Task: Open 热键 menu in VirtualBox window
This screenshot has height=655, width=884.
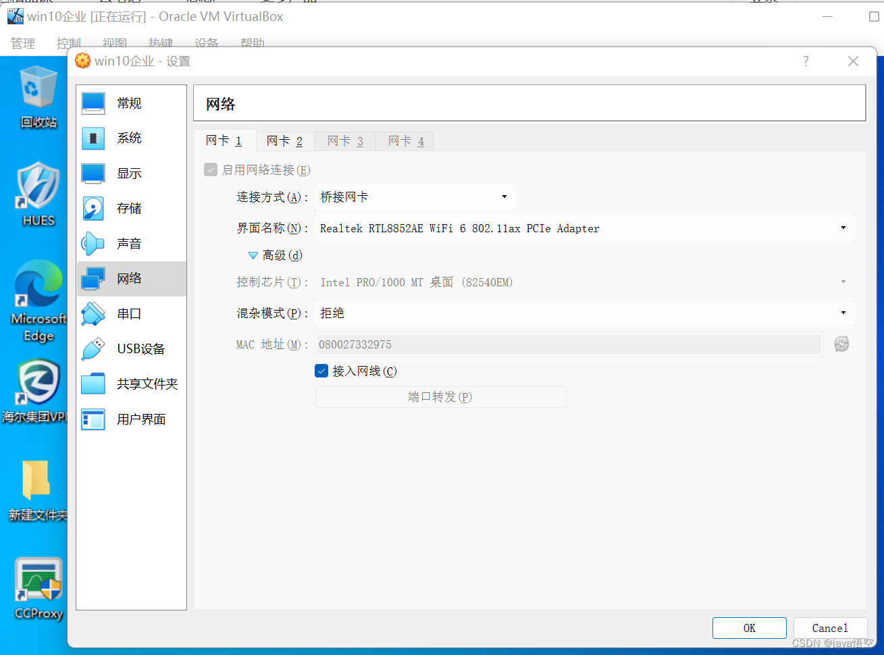Action: point(161,43)
